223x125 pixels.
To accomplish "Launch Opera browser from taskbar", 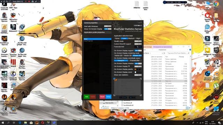I will [43, 123].
